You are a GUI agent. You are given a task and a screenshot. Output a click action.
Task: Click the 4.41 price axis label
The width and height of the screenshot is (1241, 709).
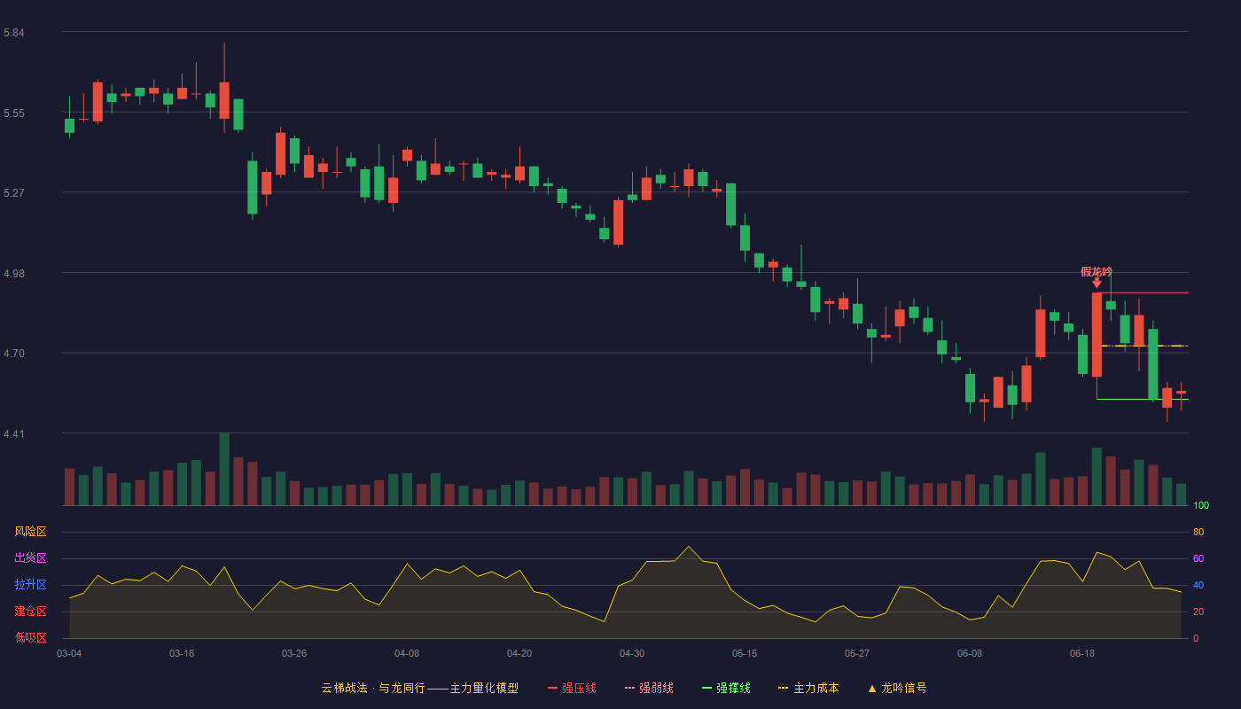[x=14, y=434]
